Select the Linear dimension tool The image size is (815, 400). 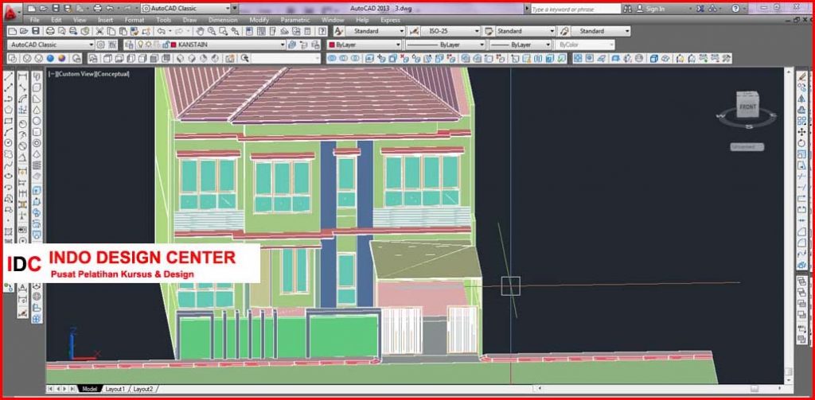point(23,77)
